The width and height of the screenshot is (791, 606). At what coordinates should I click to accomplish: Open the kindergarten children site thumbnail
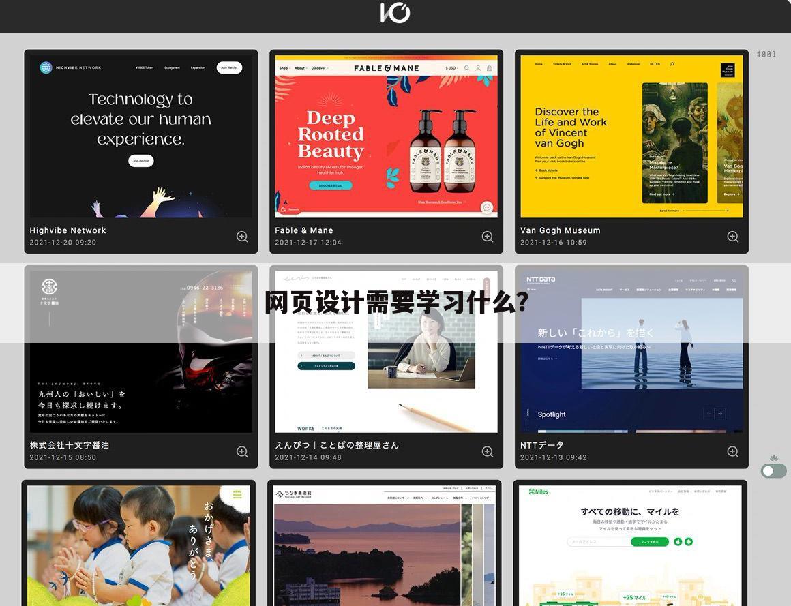(x=138, y=545)
